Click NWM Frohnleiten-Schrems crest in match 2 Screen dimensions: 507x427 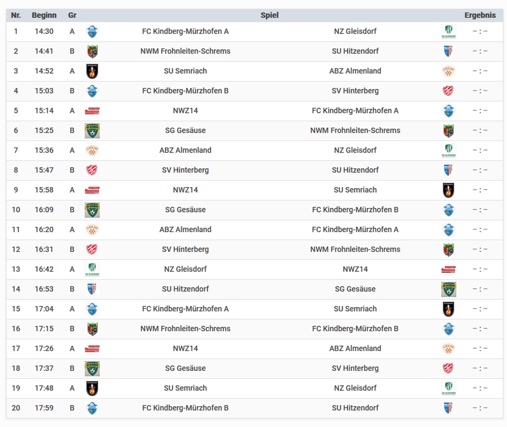92,51
